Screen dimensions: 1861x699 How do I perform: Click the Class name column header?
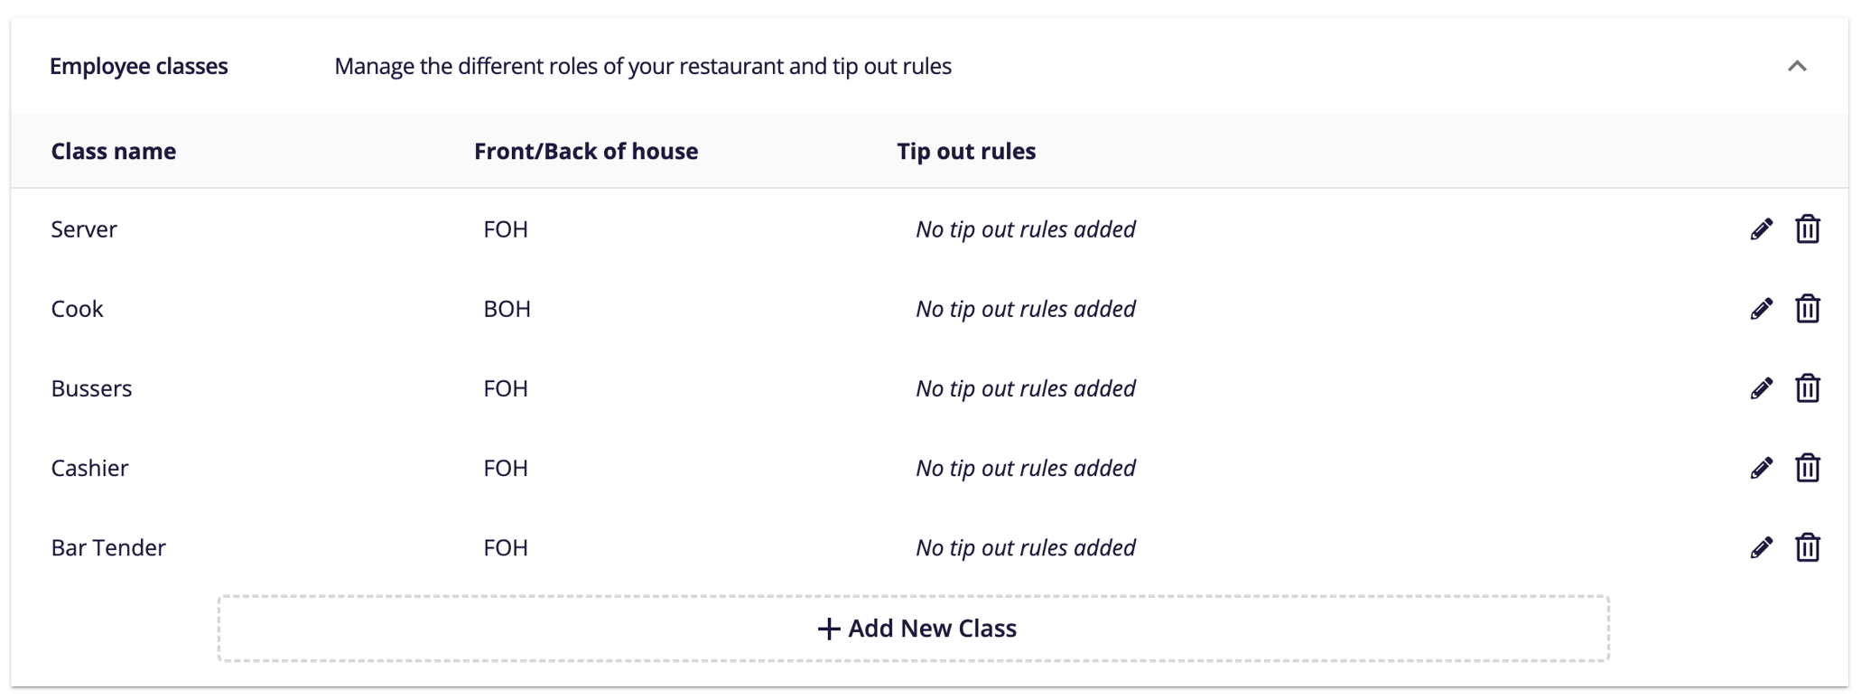point(113,151)
